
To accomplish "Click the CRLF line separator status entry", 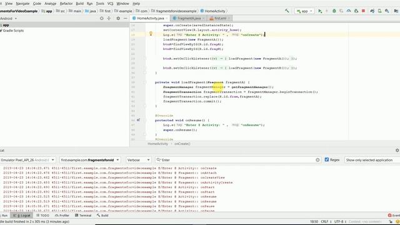I will point(326,222).
